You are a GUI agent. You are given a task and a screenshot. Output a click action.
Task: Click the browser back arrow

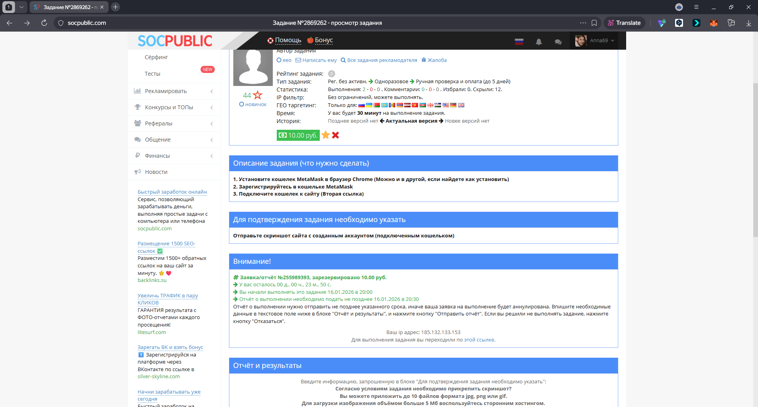pyautogui.click(x=9, y=23)
